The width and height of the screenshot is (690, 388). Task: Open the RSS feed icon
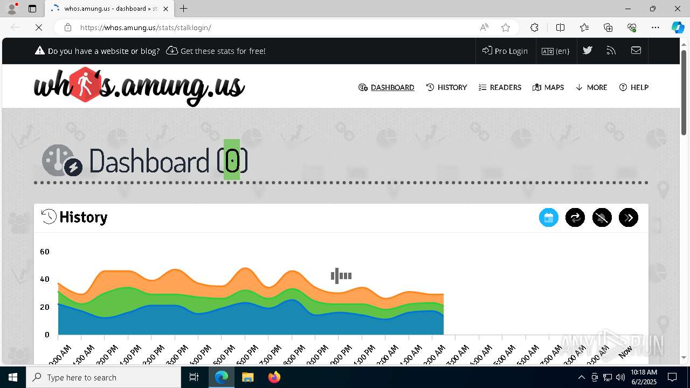[611, 50]
